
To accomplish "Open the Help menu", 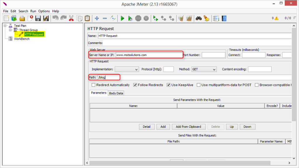I will 56,11.
